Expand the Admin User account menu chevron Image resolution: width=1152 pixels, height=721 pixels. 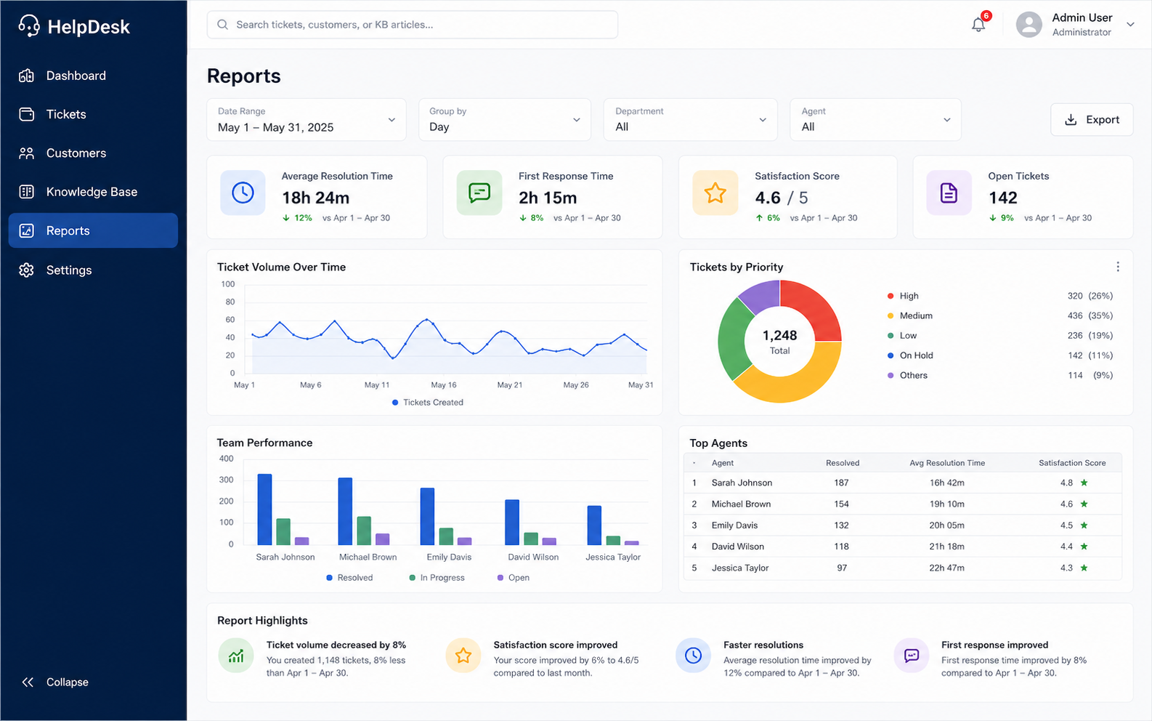(1130, 25)
